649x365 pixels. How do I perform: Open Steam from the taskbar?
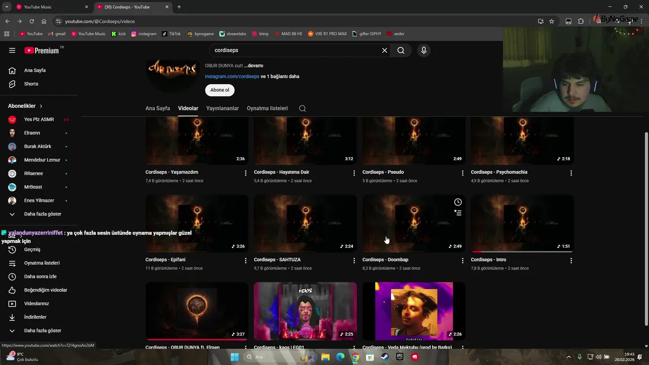(x=385, y=357)
